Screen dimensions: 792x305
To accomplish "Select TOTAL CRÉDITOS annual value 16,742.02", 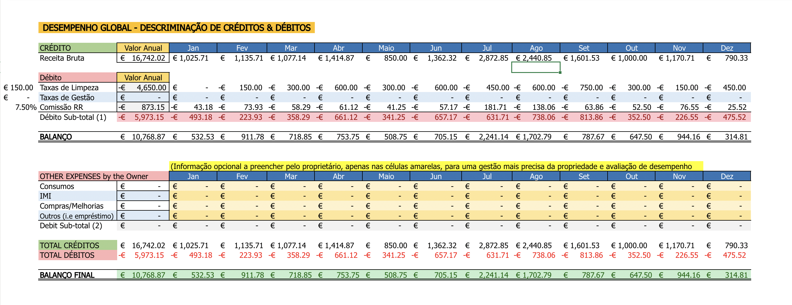I will [143, 246].
